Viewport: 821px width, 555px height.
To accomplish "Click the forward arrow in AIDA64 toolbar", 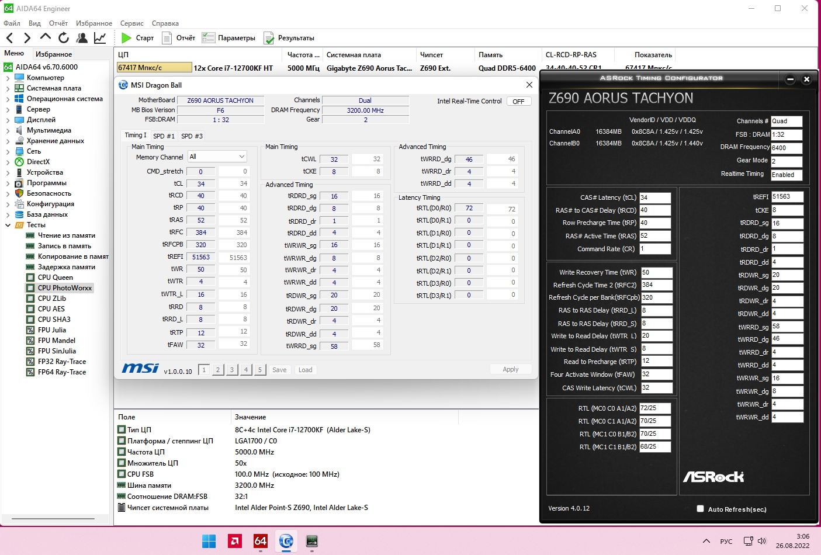I will [27, 38].
